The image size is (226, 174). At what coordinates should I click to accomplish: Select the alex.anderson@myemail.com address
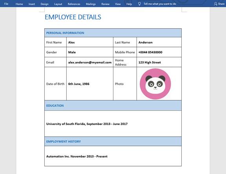click(90, 62)
